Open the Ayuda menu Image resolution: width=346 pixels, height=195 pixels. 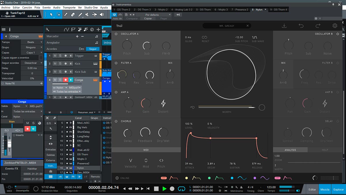click(x=104, y=8)
